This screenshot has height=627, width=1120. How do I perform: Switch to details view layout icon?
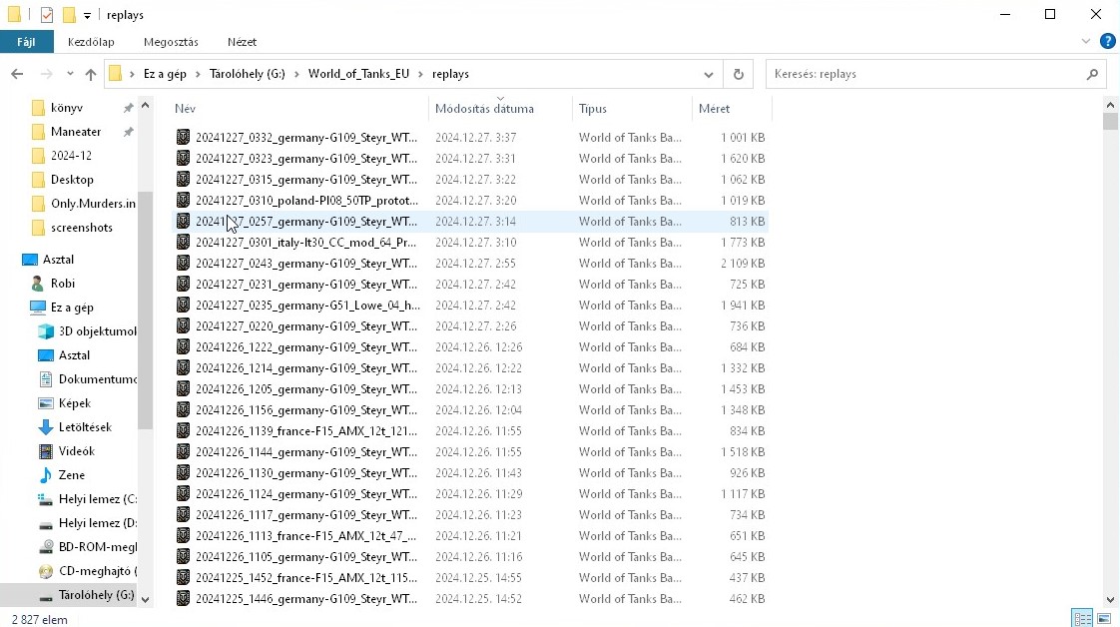pos(1083,618)
